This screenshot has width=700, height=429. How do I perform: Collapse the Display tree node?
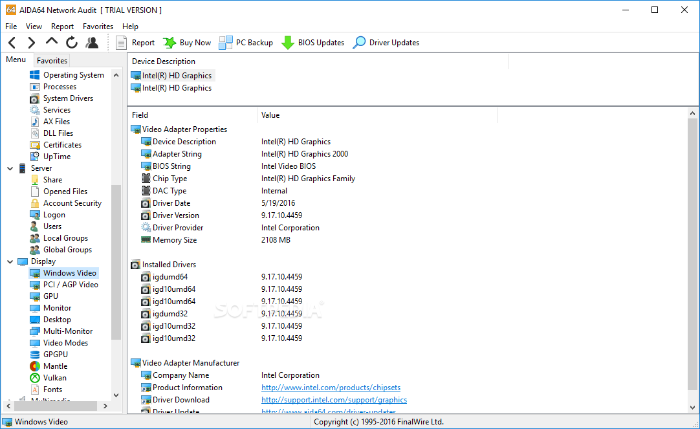[x=10, y=261]
